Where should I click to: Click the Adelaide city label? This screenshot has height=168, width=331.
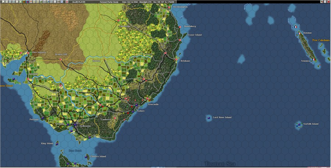pos(33,74)
